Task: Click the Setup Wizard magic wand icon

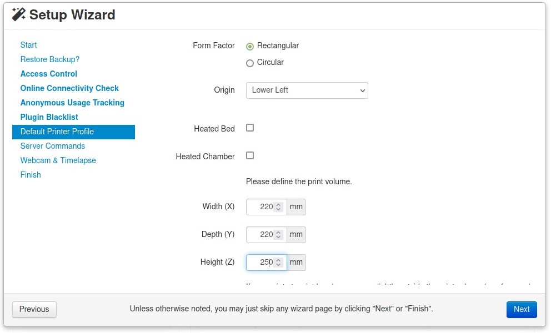Action: (x=18, y=14)
